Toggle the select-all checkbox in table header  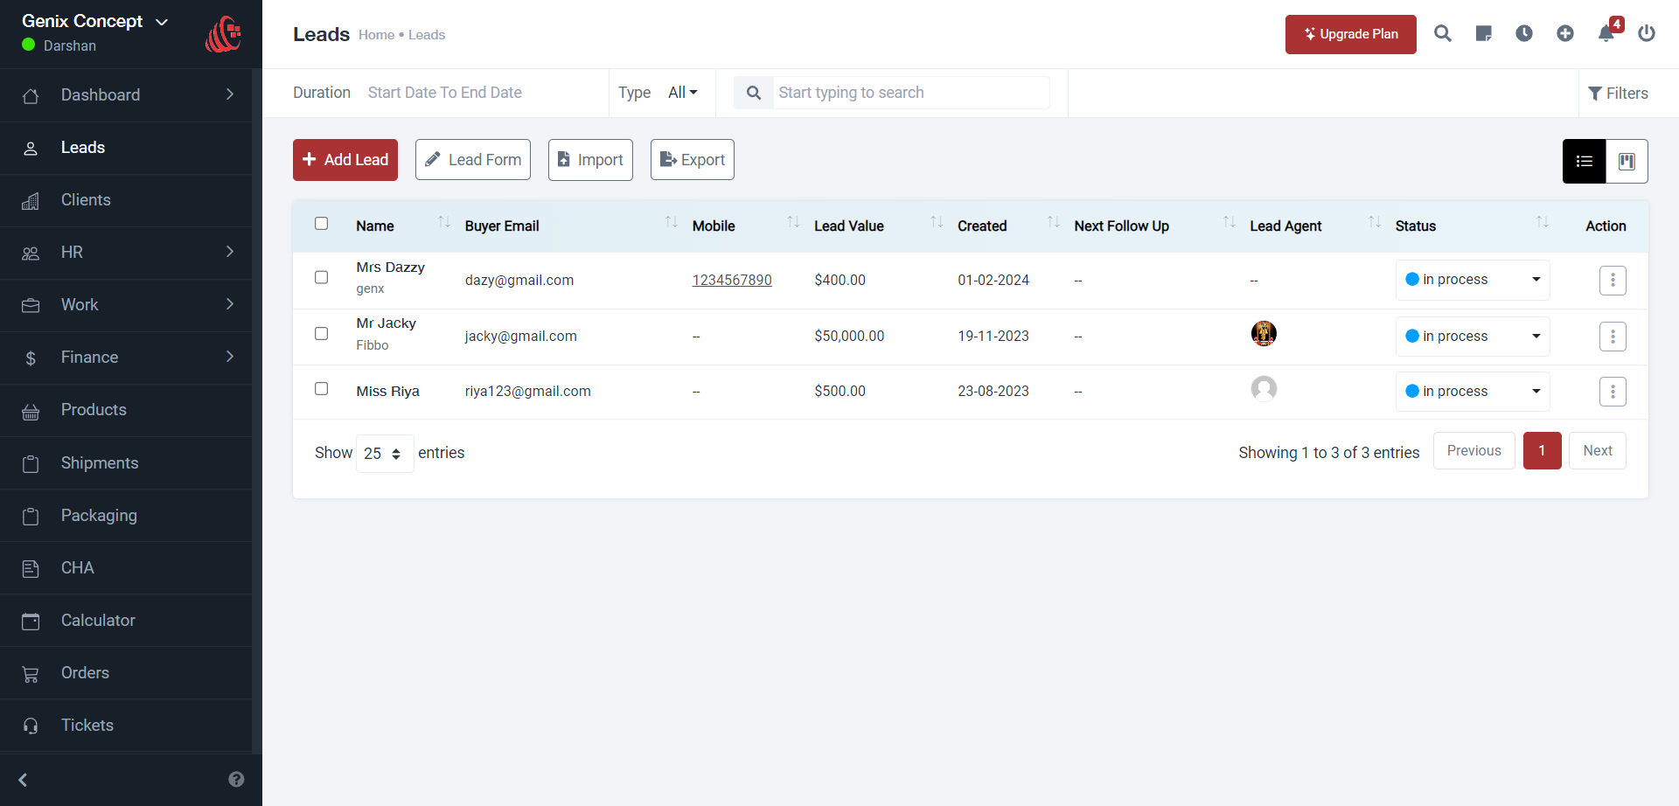[322, 224]
